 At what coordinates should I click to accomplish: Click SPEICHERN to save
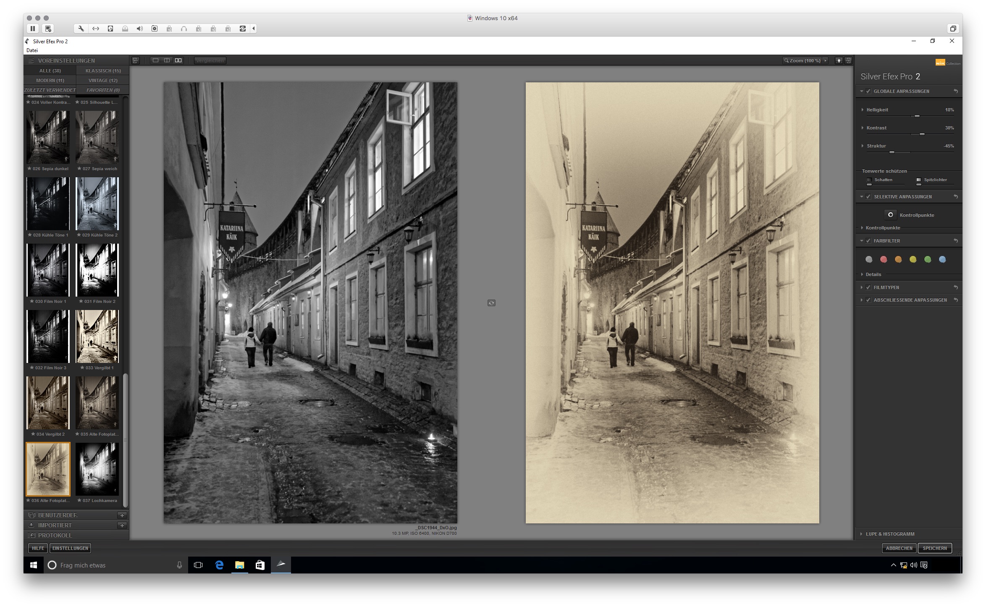[x=935, y=548]
